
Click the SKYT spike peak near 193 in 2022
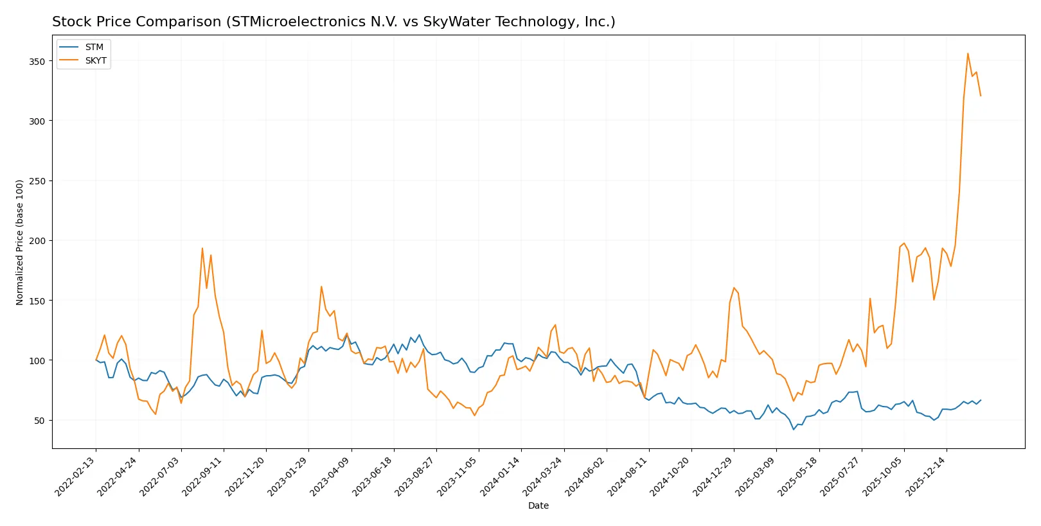(x=202, y=248)
